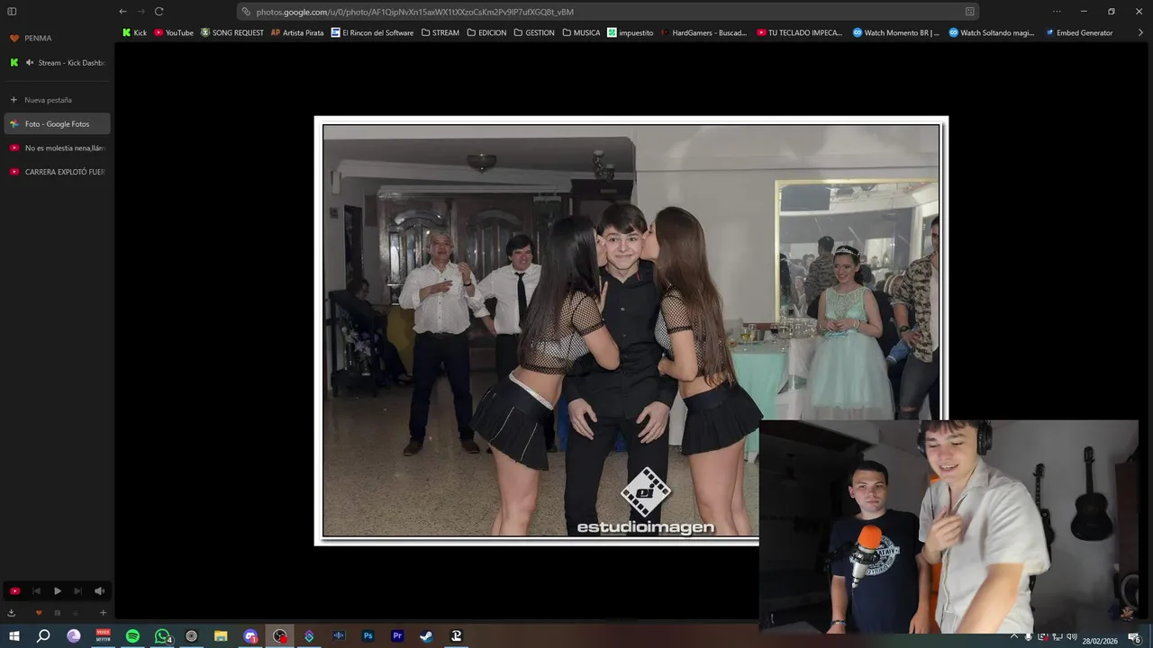
Task: Open reader view icon in address bar
Action: click(x=969, y=12)
